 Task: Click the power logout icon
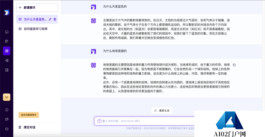[7, 129]
